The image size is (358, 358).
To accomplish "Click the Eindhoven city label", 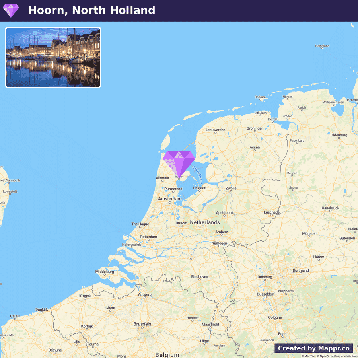I will point(200,277).
